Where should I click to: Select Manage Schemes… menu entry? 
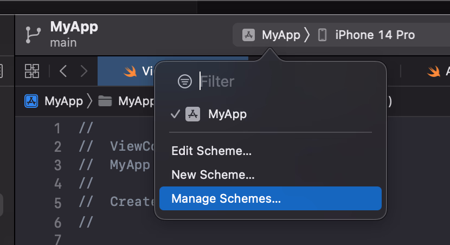click(x=226, y=199)
